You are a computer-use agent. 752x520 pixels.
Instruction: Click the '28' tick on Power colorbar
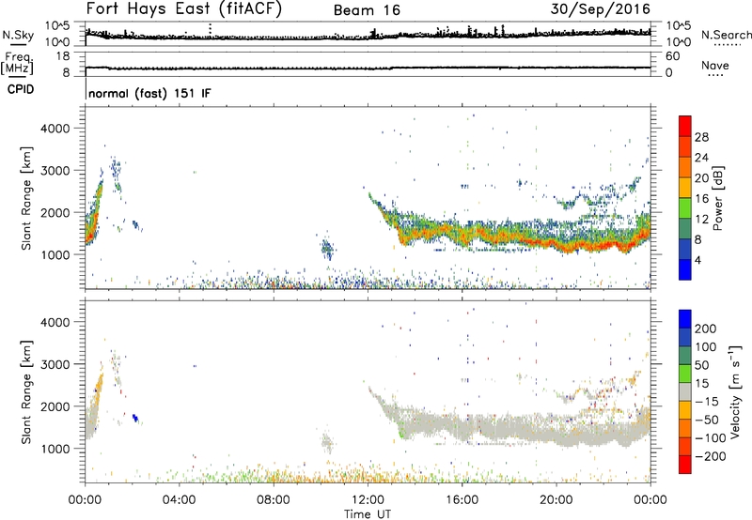(x=701, y=137)
